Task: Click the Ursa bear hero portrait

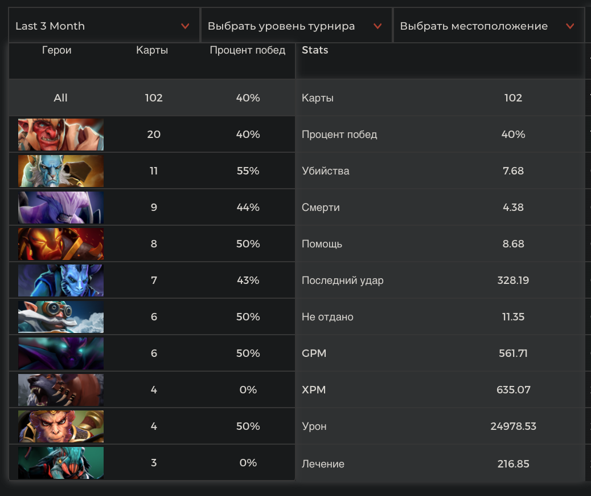Action: 60,390
